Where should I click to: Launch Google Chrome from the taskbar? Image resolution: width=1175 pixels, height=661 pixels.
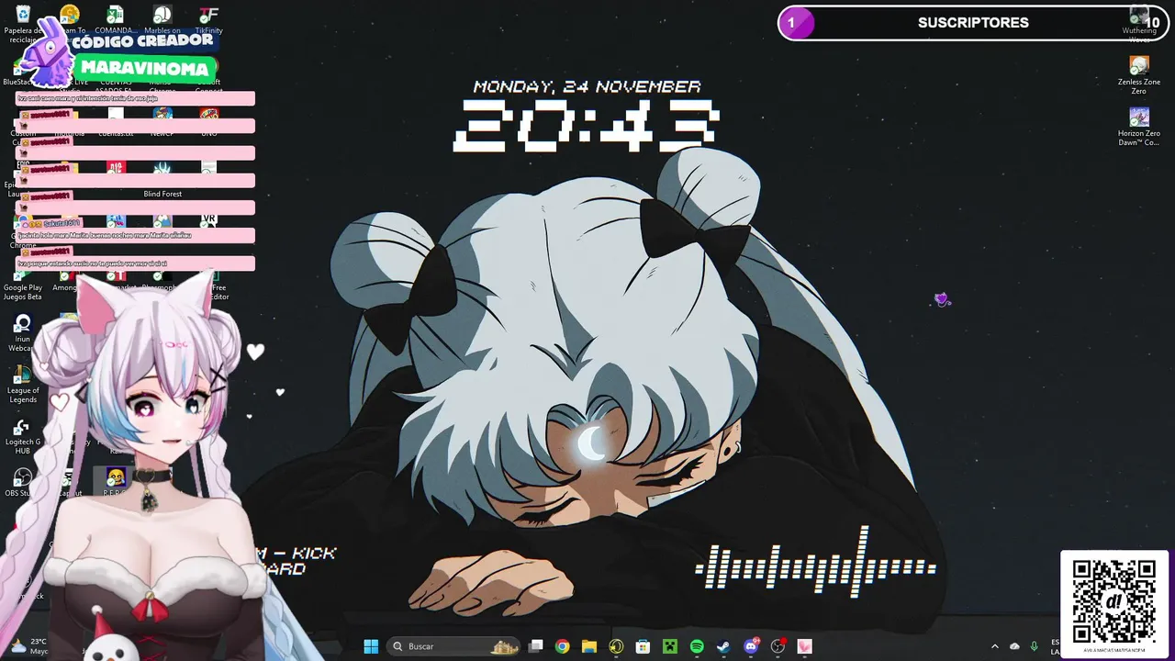point(563,646)
